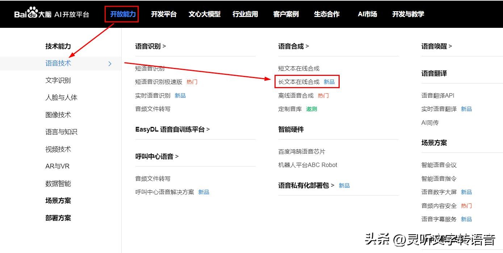Select 文字识别 in the left sidebar
This screenshot has width=503, height=253.
pyautogui.click(x=58, y=80)
